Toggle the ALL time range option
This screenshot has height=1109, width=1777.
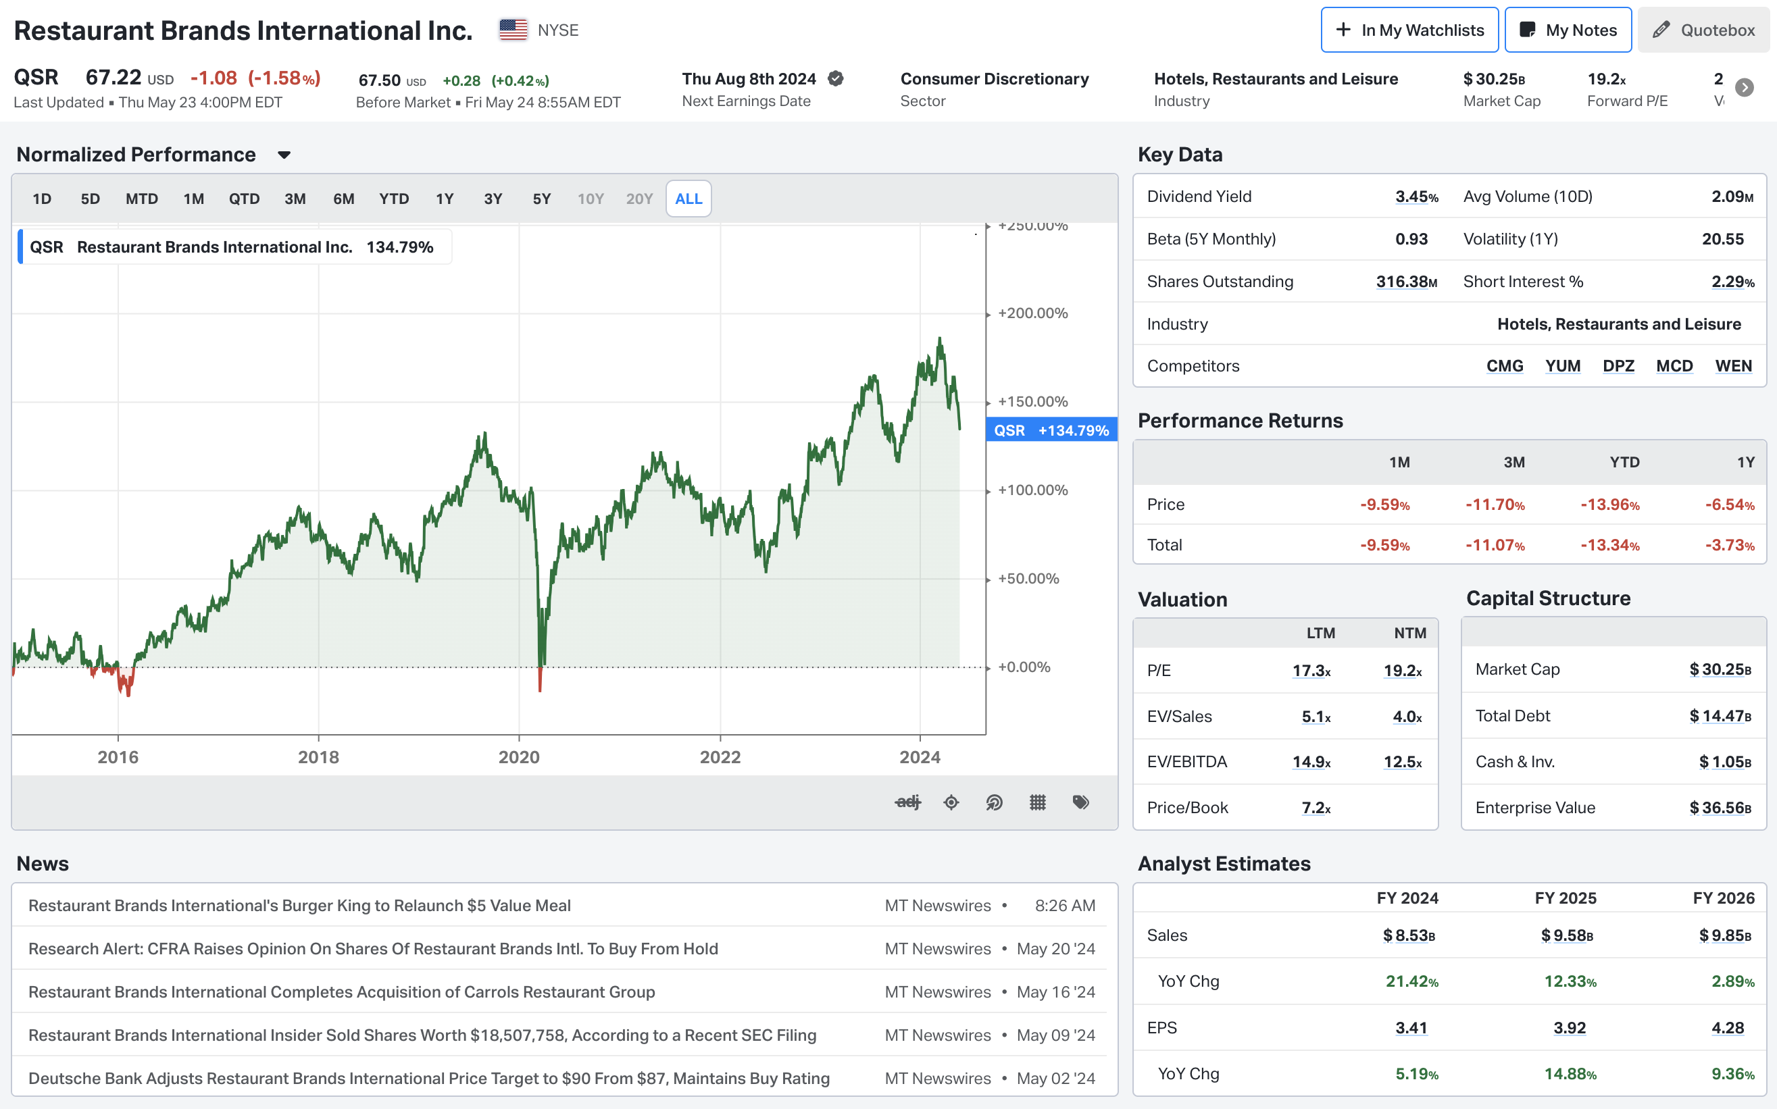tap(689, 199)
